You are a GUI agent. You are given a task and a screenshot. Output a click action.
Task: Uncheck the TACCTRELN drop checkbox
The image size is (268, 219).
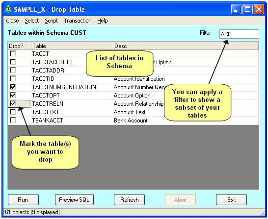tap(13, 103)
